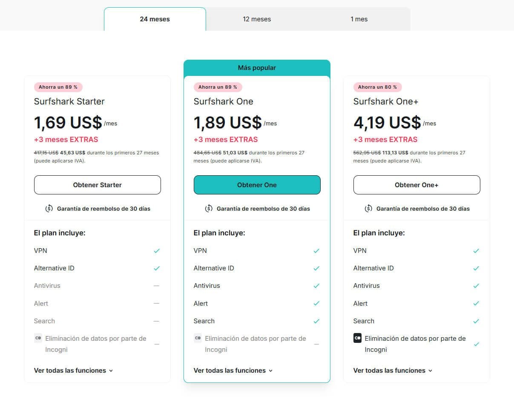Click the 30-day guarantee icon on Starter card
The image size is (514, 397).
[49, 209]
